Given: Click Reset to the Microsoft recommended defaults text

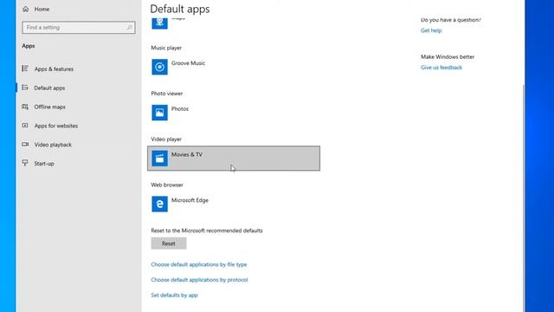Looking at the screenshot, I should click(207, 231).
